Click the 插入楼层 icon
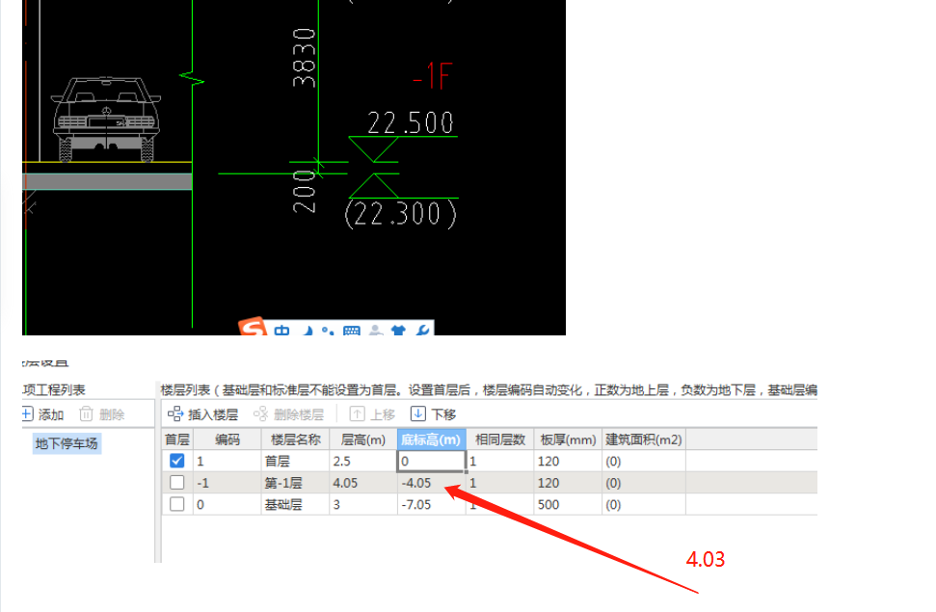 click(175, 413)
